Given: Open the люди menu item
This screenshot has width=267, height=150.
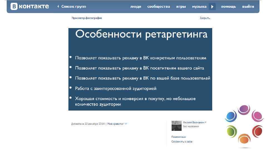Looking at the screenshot, I should [136, 7].
